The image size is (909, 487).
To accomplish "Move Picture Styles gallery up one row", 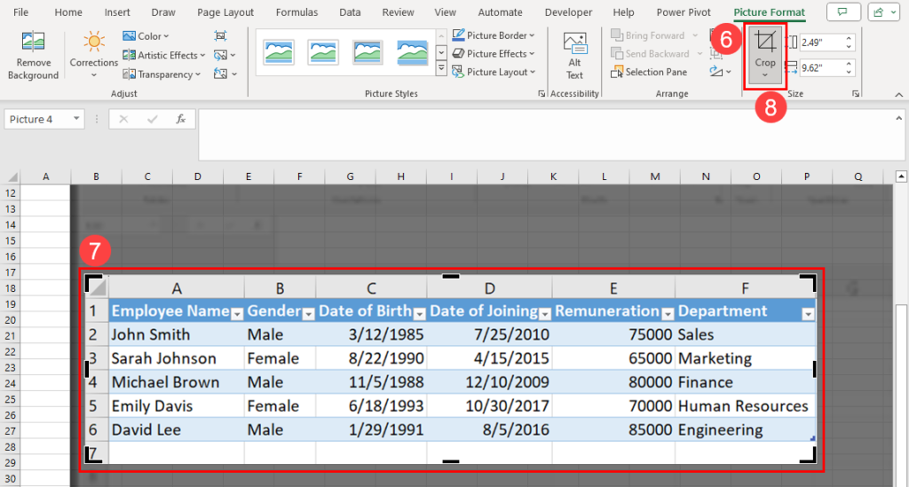I will [441, 35].
